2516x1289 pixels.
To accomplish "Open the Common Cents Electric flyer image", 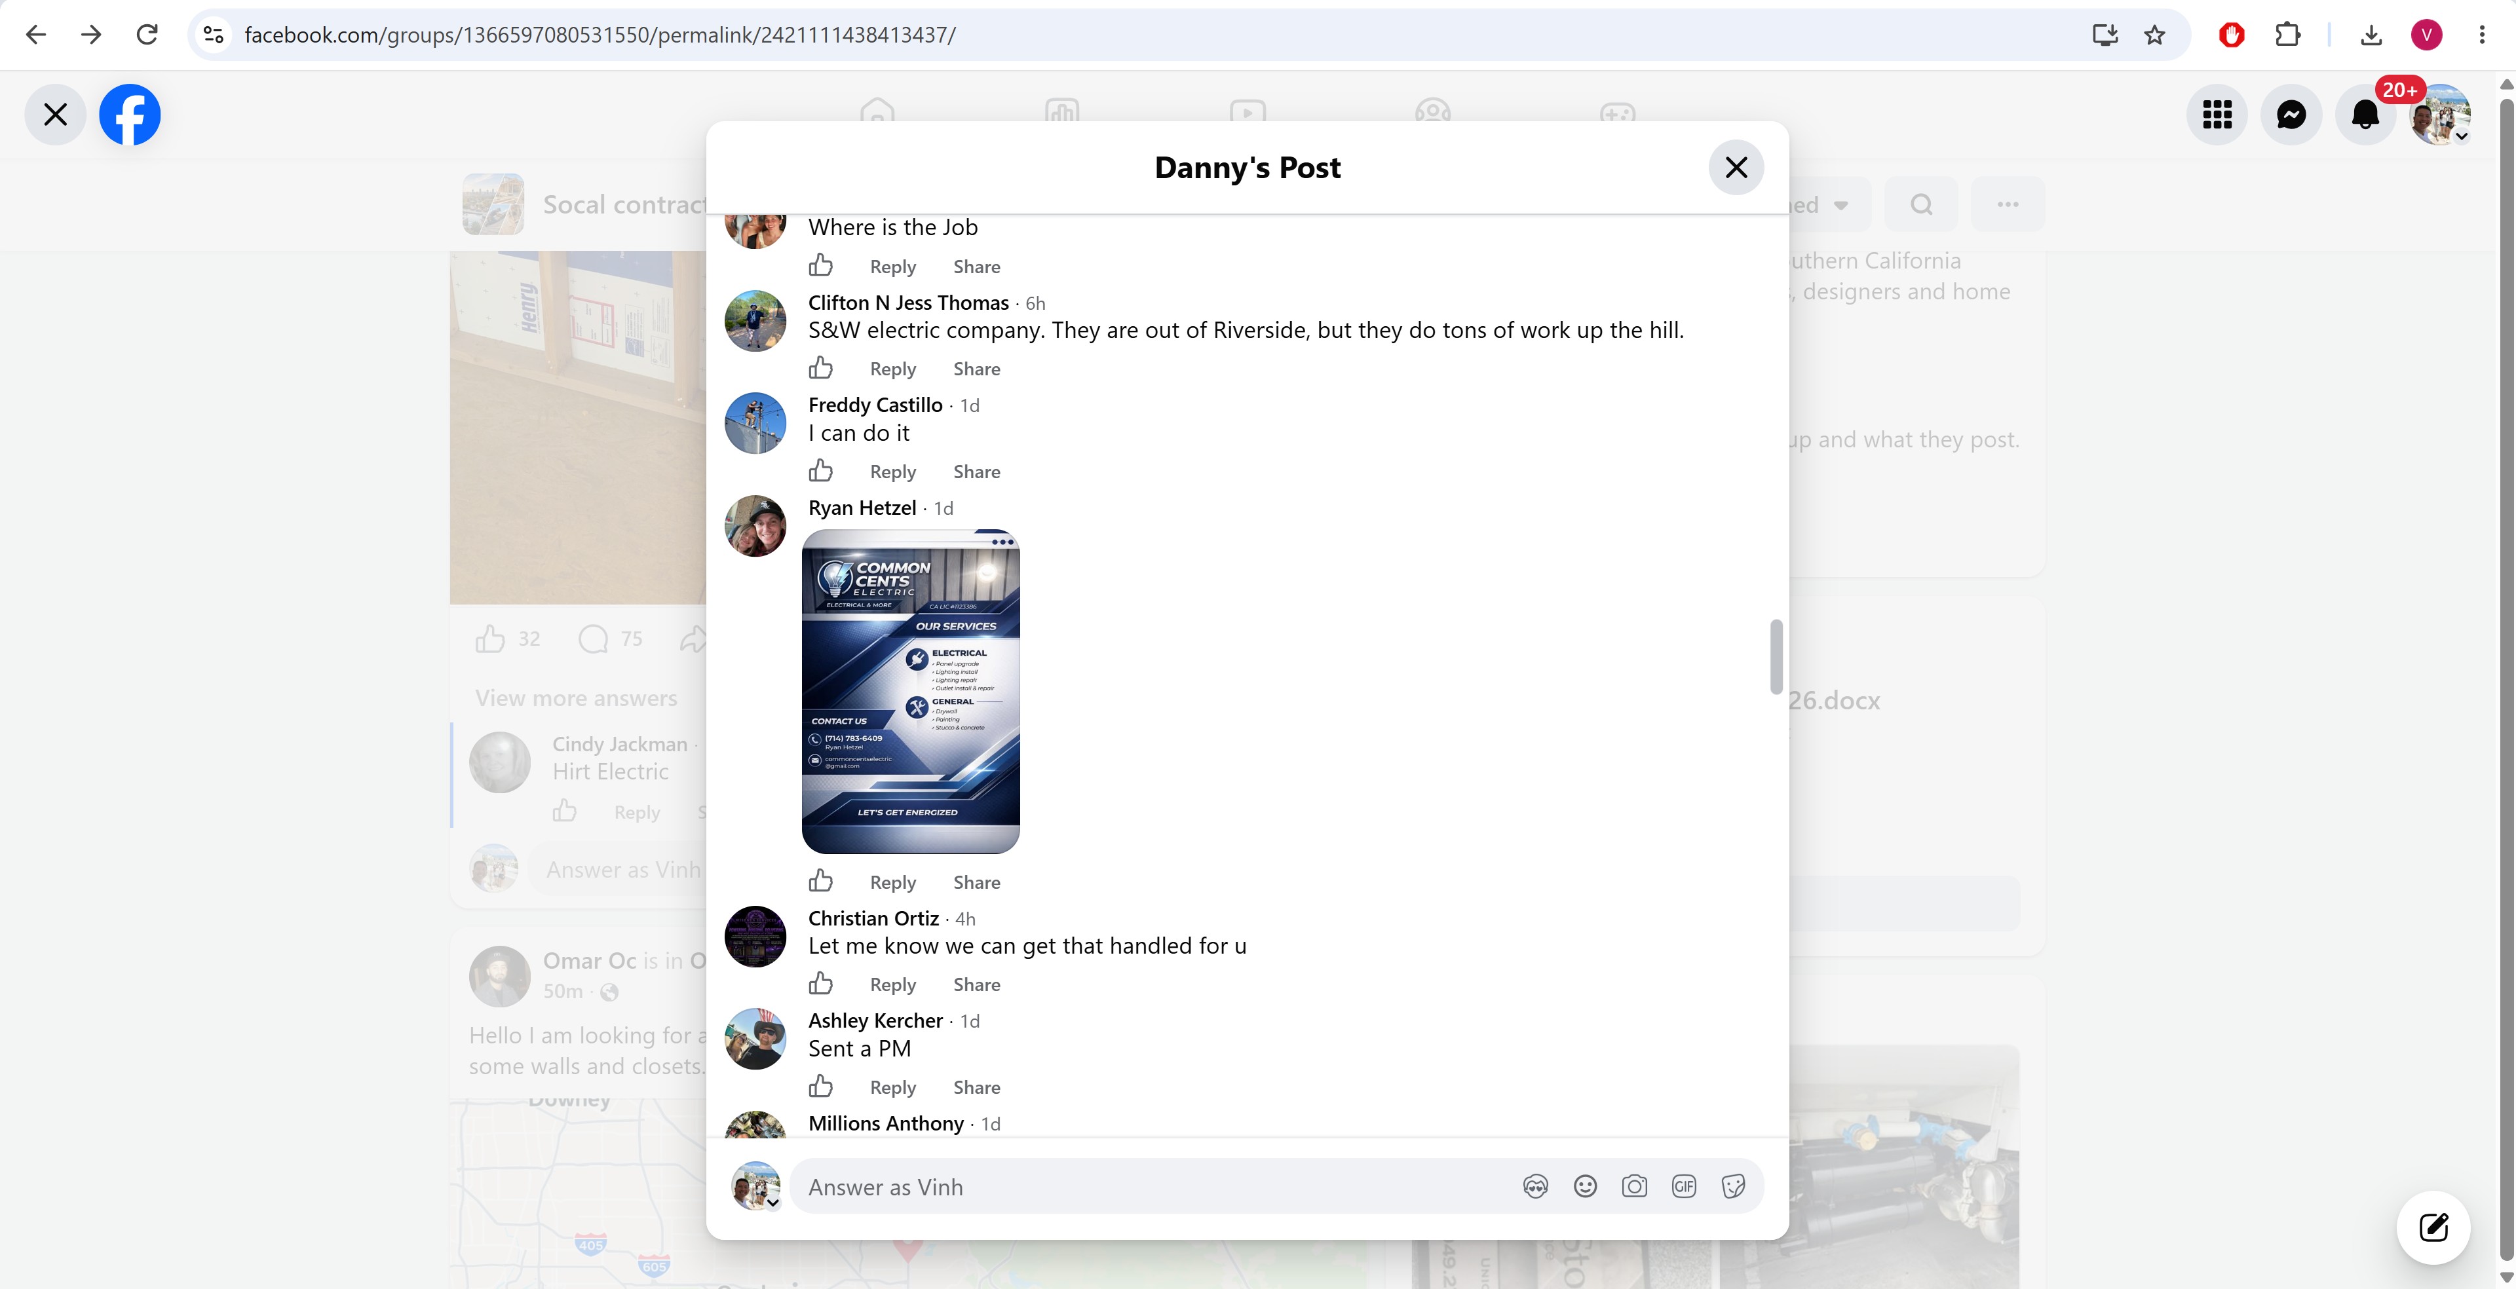I will [910, 692].
